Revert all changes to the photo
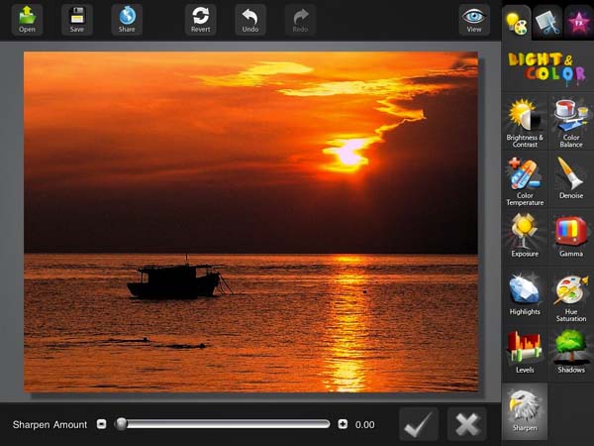Screen dimensions: 594x446 [x=200, y=20]
